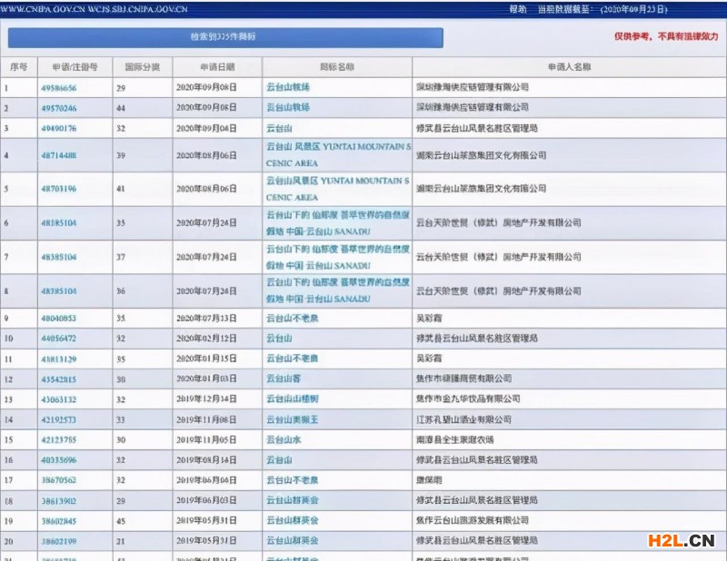Screen dimensions: 727x561
Task: Open application number 38670563 in row 17
Action: pos(59,480)
